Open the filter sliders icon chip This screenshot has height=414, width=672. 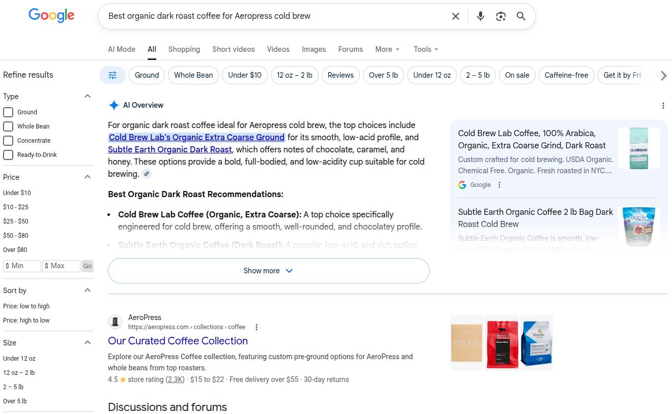pyautogui.click(x=113, y=75)
